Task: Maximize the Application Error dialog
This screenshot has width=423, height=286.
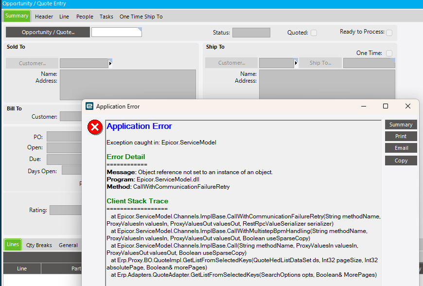Action: click(x=386, y=107)
